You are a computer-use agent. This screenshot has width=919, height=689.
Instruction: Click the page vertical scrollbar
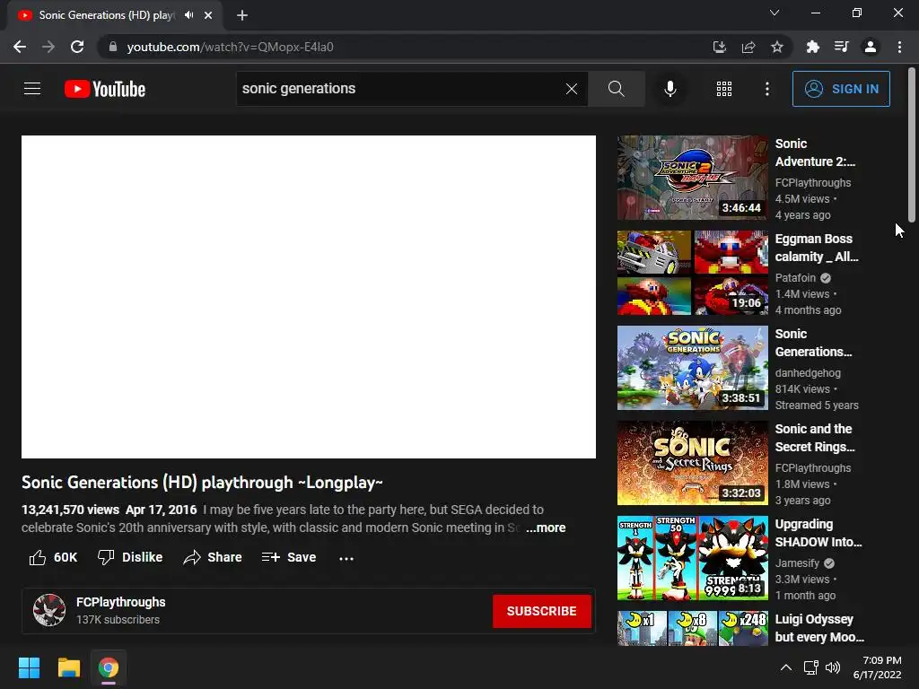[912, 144]
